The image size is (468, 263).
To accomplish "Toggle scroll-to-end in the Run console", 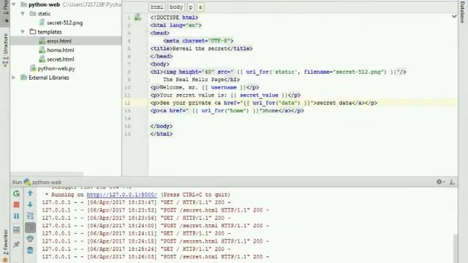I will [x=30, y=228].
